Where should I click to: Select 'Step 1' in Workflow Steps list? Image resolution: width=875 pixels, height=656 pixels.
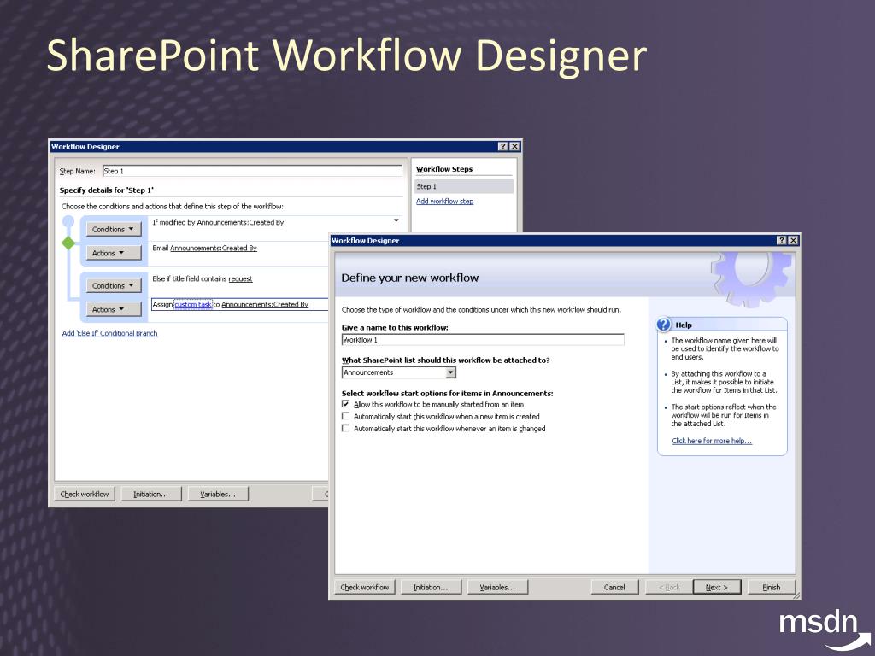click(464, 186)
